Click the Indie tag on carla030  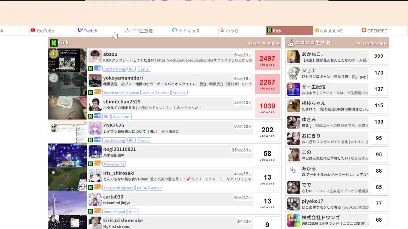point(133,212)
